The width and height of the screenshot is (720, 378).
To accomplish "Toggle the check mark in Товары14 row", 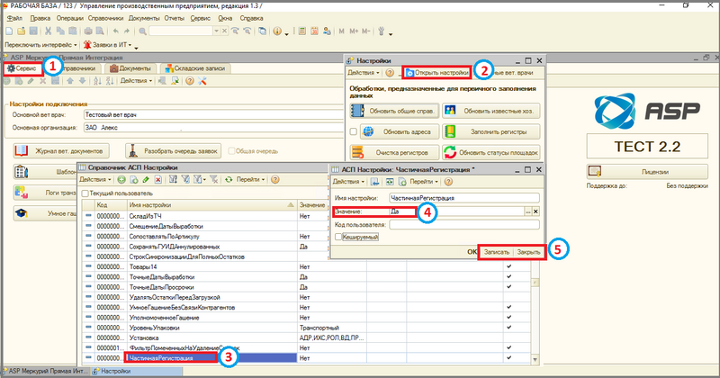I will coord(508,266).
